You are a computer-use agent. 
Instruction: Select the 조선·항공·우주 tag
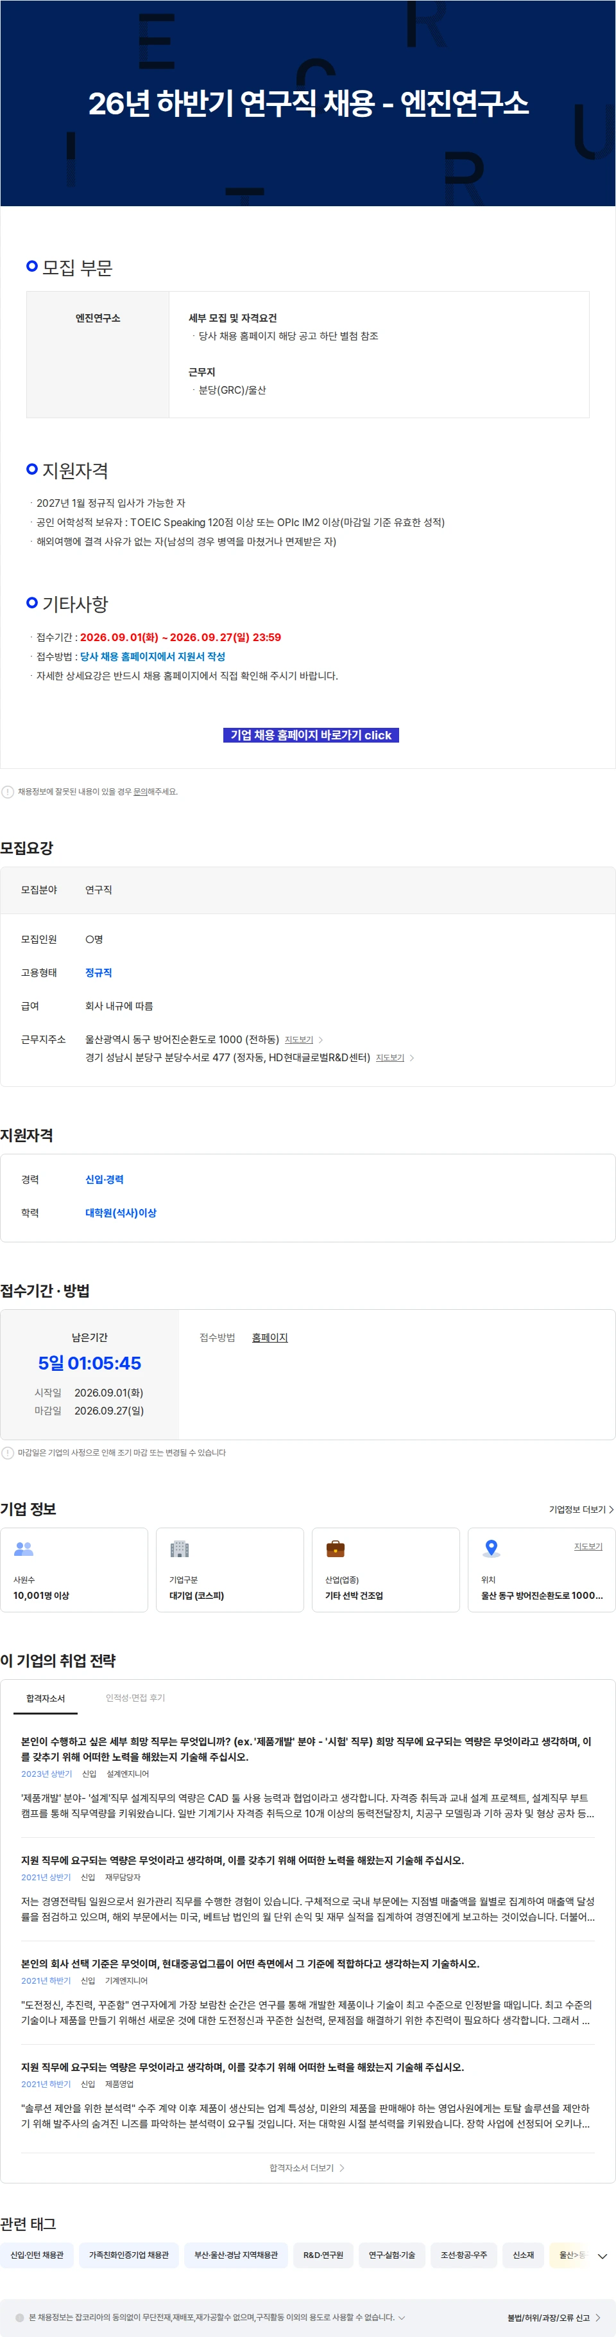[x=464, y=2254]
